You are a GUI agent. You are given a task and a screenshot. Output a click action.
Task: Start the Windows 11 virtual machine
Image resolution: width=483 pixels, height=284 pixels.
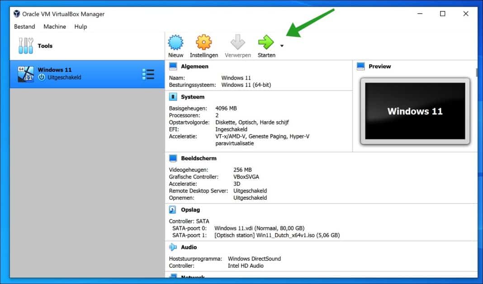(x=266, y=44)
